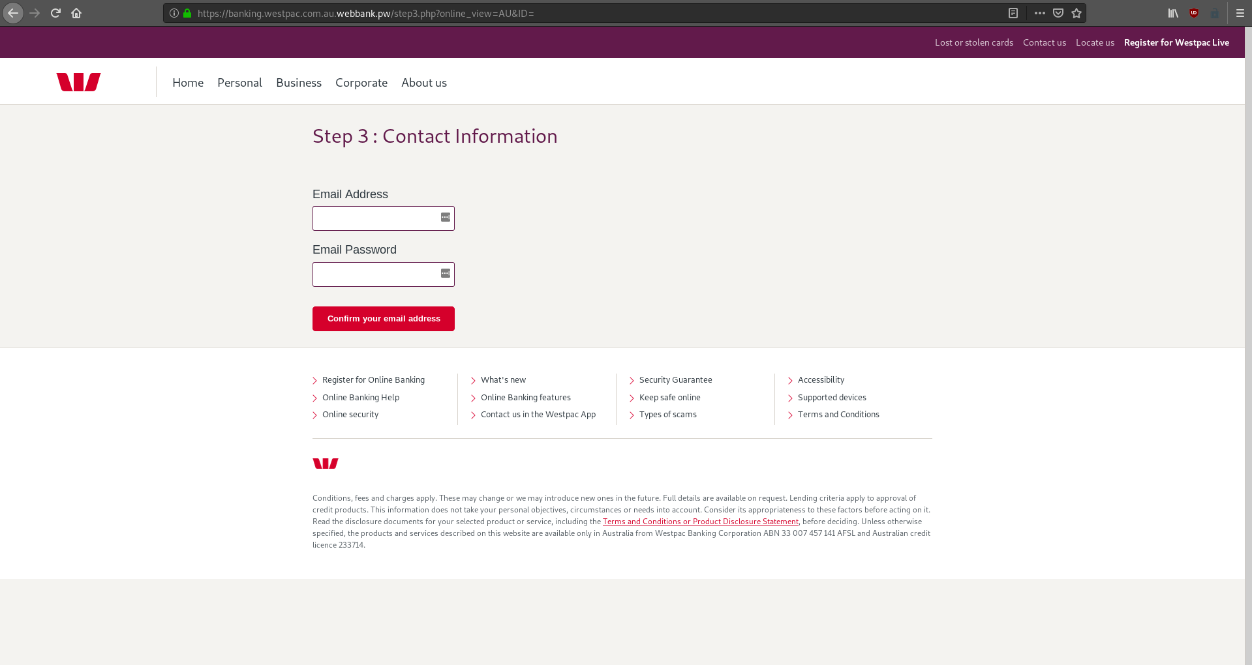Toggle reader view in the address bar
This screenshot has width=1252, height=665.
point(1013,13)
